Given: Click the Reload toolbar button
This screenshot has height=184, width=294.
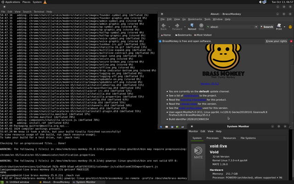Looking at the screenshot, I should click(192, 27).
